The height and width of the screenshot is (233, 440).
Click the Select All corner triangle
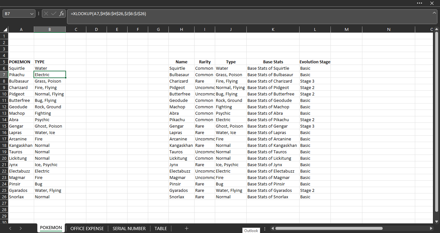point(5,30)
